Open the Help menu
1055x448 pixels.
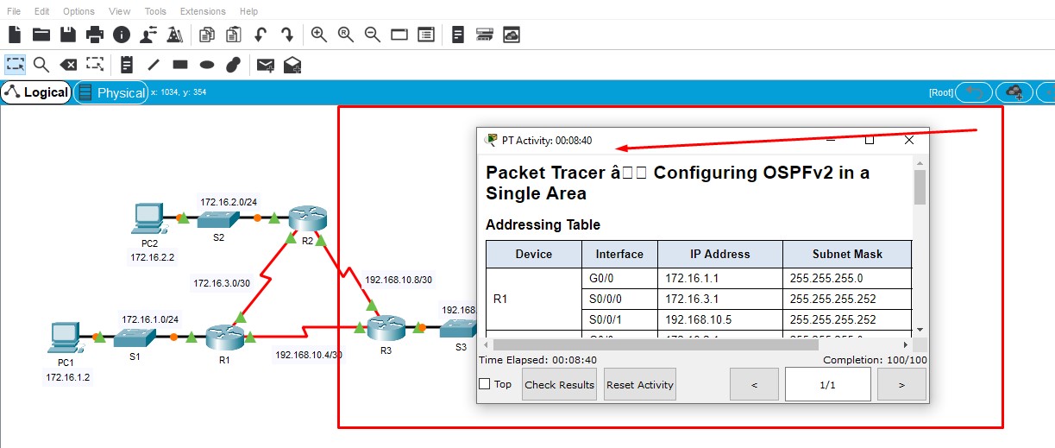point(248,11)
